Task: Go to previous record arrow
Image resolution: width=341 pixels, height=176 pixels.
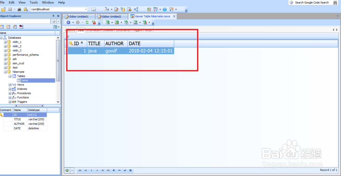Action: tap(91, 170)
